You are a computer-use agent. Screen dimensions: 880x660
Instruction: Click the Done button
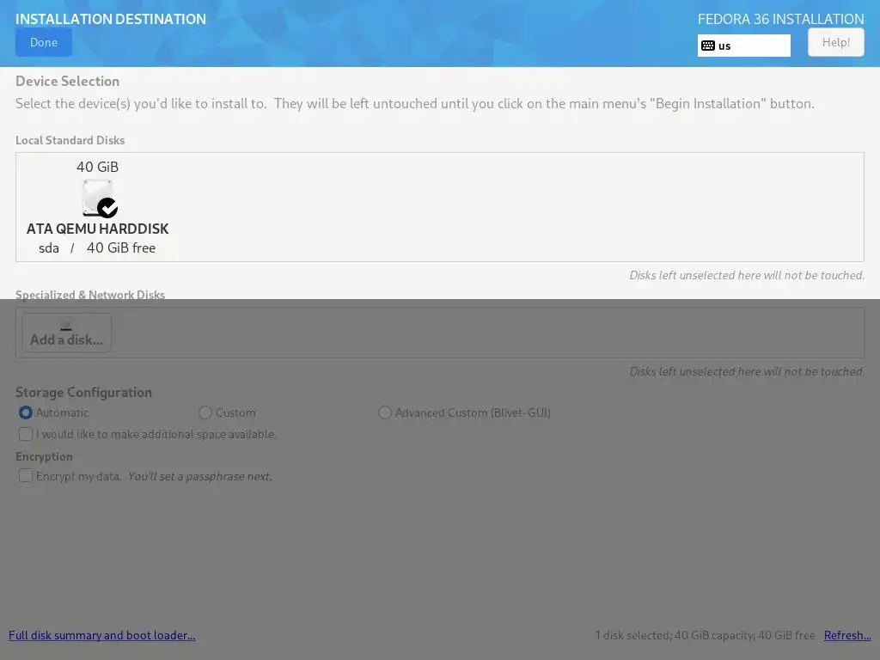pos(44,43)
